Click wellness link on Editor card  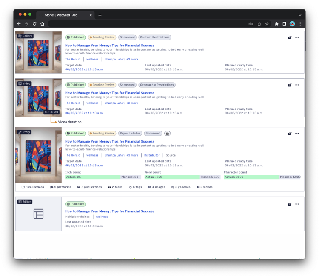pos(102,217)
